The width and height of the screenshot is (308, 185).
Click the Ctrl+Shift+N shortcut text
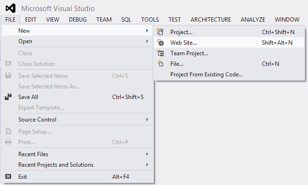pos(278,32)
